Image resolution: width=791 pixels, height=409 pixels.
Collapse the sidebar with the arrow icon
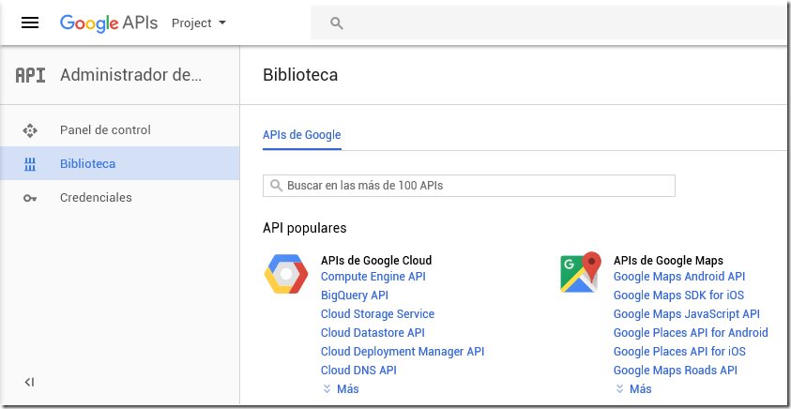coord(29,383)
